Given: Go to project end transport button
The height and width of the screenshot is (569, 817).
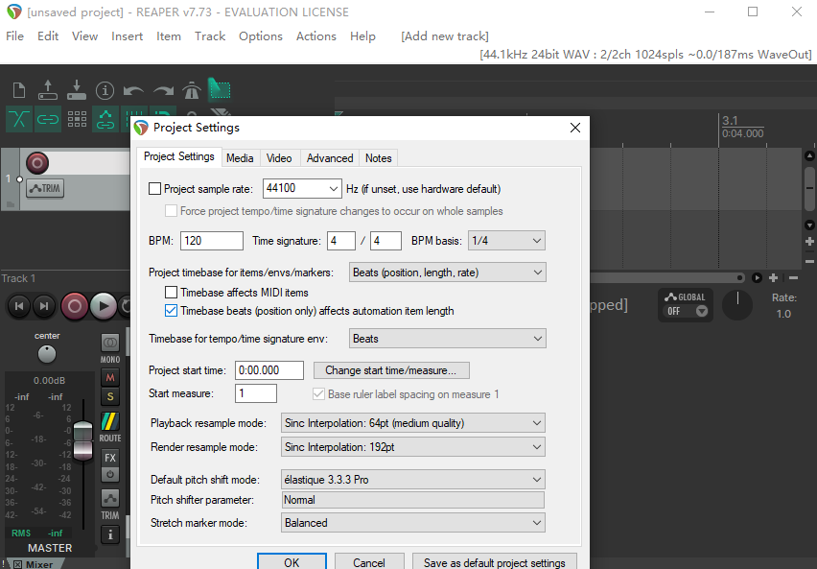Looking at the screenshot, I should coord(44,306).
